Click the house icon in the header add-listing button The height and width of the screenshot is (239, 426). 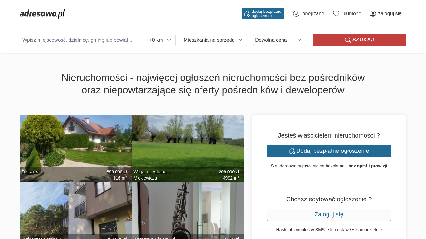pyautogui.click(x=247, y=14)
